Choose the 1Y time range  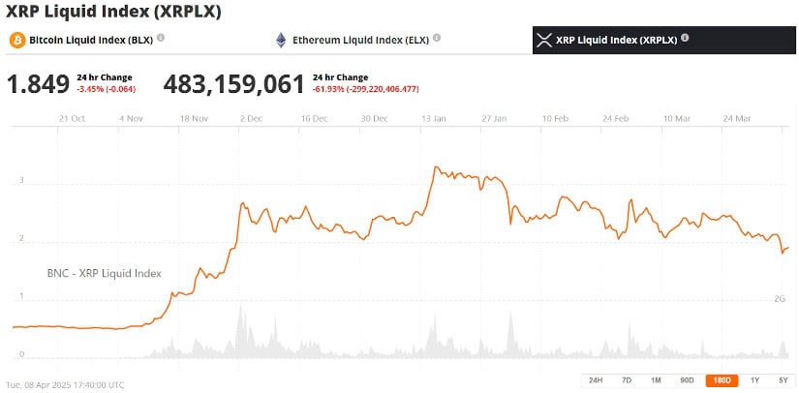click(753, 379)
